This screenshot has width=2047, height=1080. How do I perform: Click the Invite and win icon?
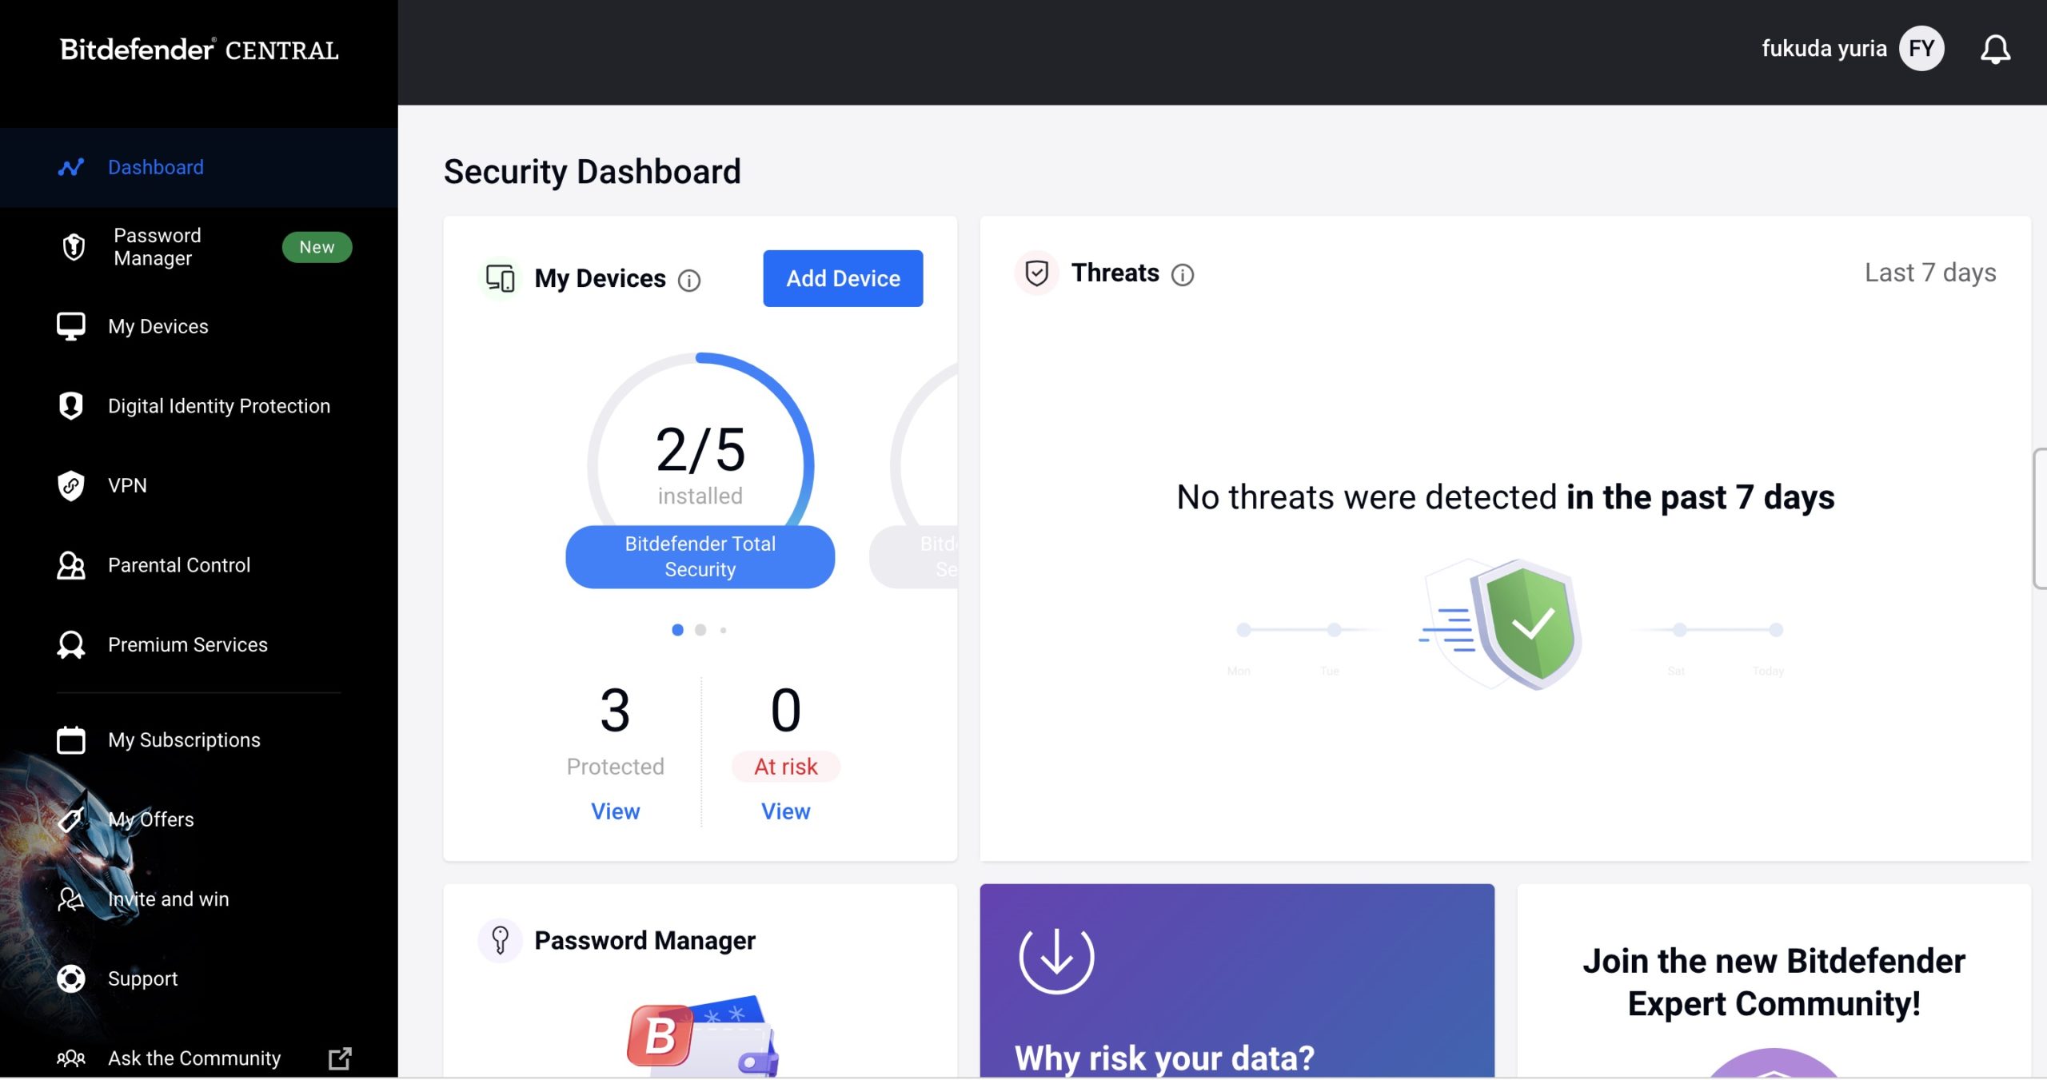click(71, 899)
